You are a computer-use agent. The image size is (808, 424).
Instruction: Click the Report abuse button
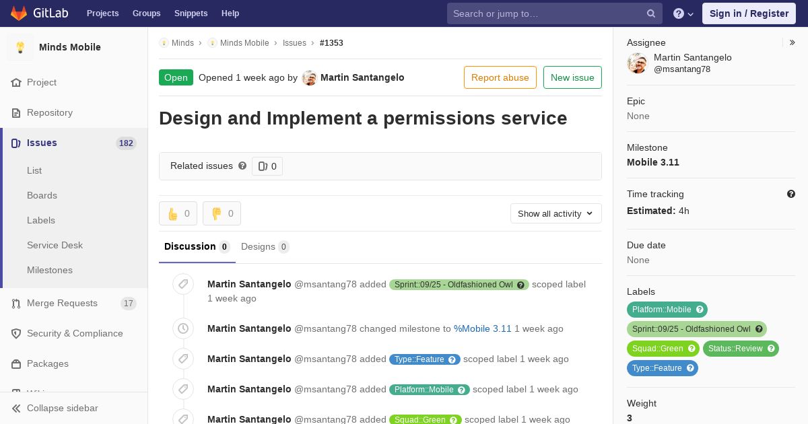500,77
